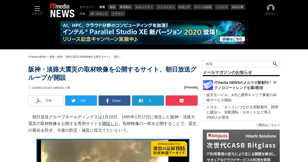Viewport: 308px width, 162px height.
Task: Open the AI・ロボット feature
Action: point(99,14)
